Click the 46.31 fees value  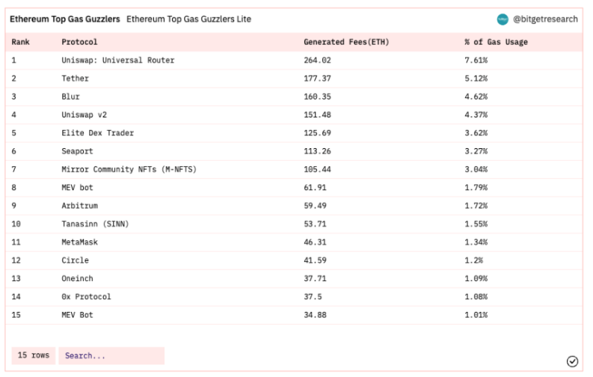[x=315, y=242]
